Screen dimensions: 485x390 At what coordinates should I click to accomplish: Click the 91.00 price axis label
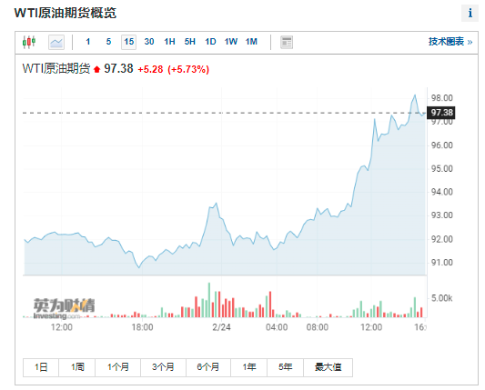(x=442, y=263)
